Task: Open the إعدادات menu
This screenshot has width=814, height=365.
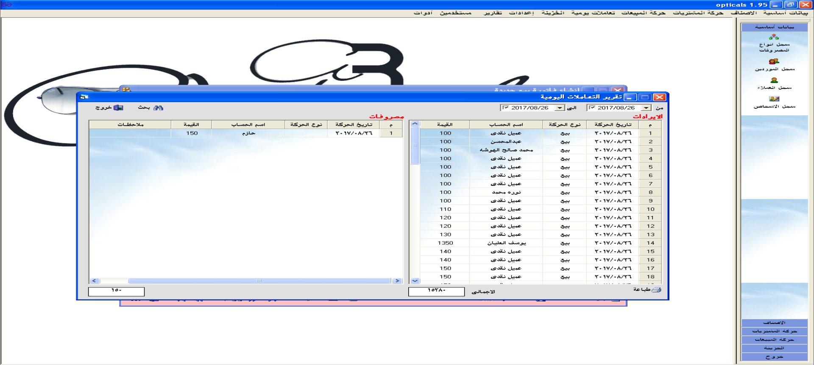Action: click(x=521, y=13)
